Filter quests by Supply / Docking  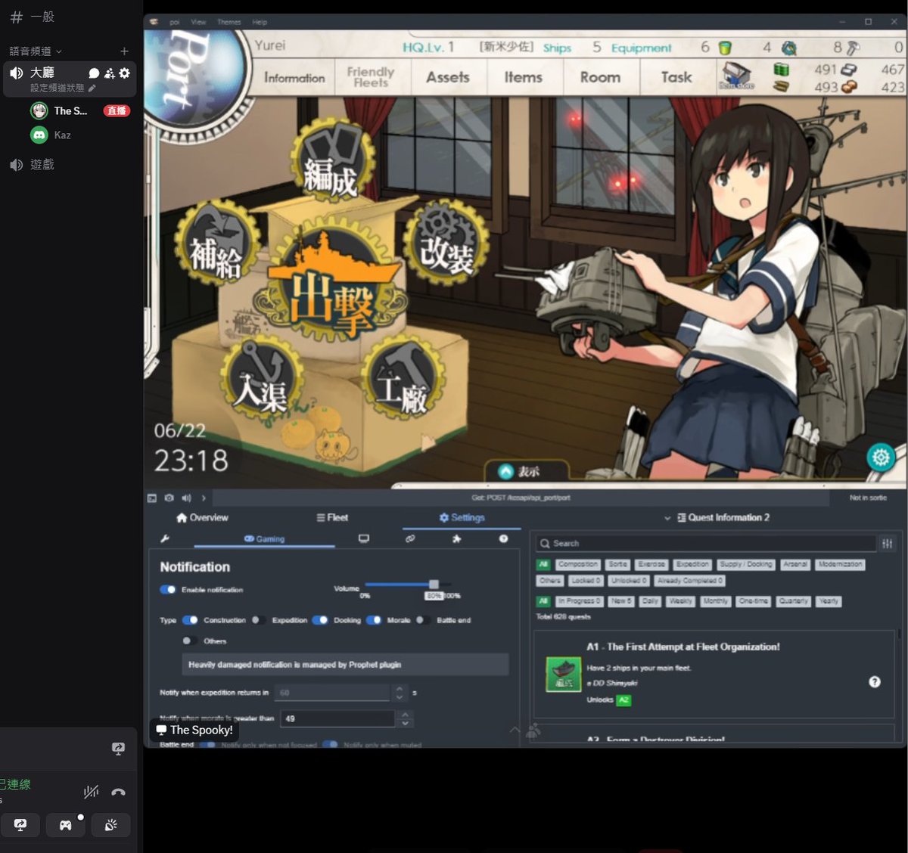746,564
